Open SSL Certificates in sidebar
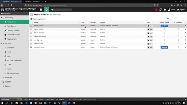The width and height of the screenshot is (187, 105). coord(13,73)
